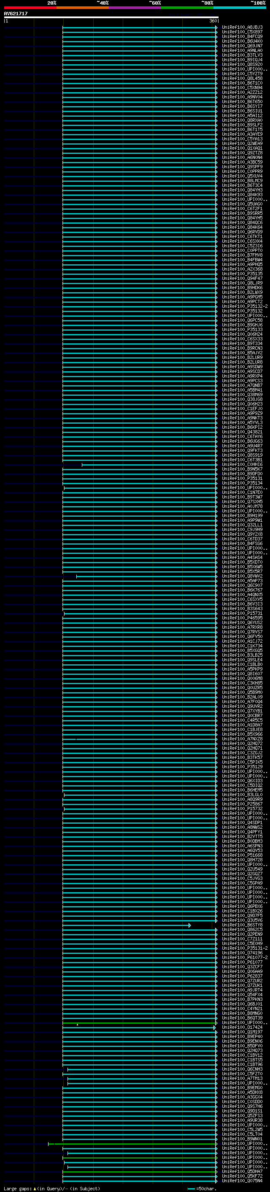Screen dimensions: 270x1192
Task: Select the UniRef100_B9IQJ4 entry
Action: tap(242, 60)
